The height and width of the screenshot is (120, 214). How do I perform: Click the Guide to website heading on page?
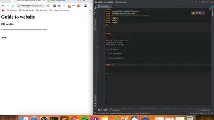[18, 17]
